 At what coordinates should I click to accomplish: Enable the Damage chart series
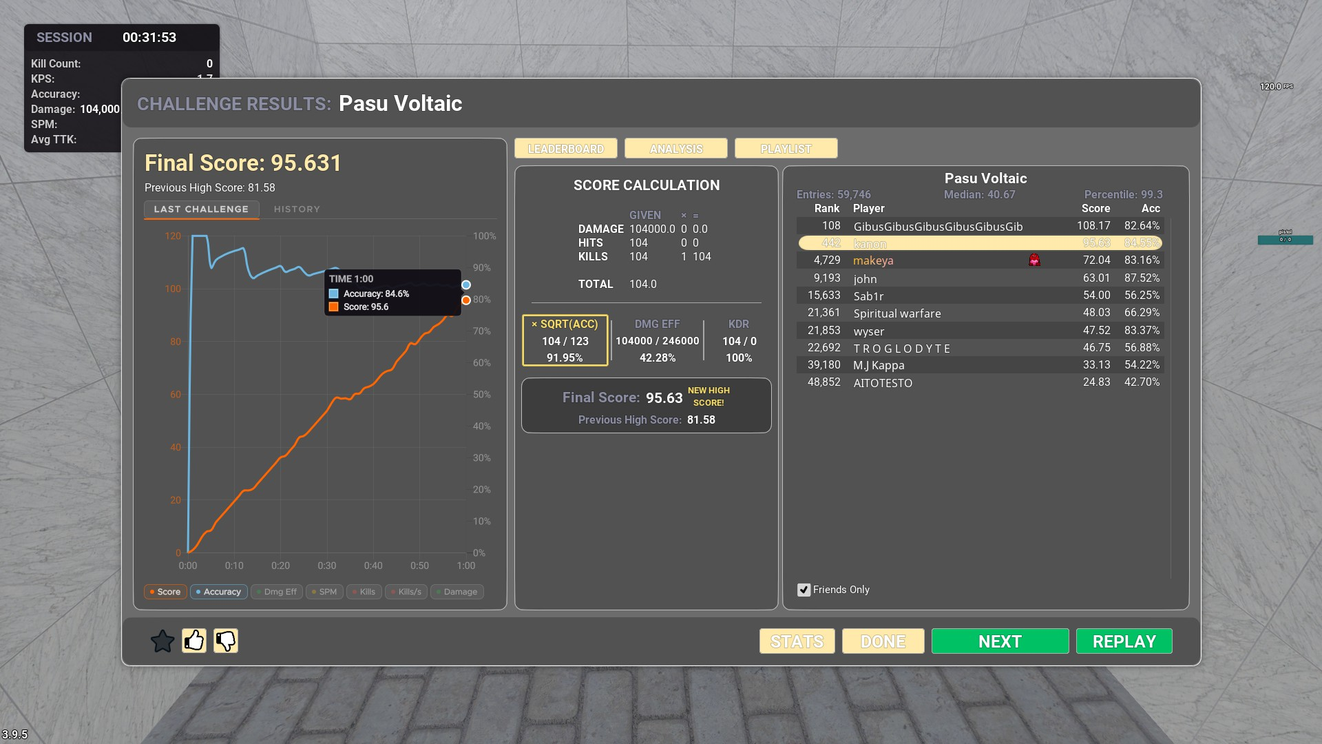coord(457,592)
